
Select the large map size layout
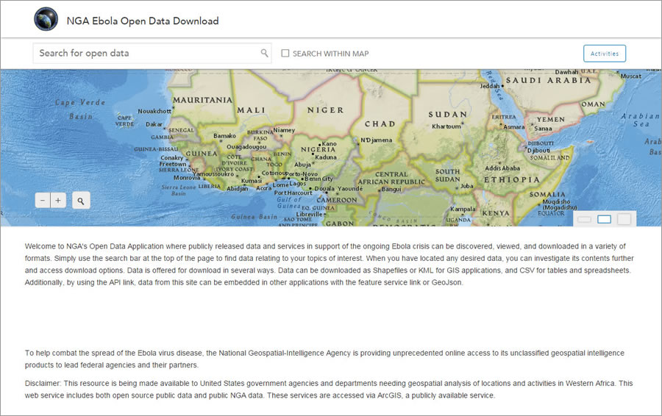(624, 219)
